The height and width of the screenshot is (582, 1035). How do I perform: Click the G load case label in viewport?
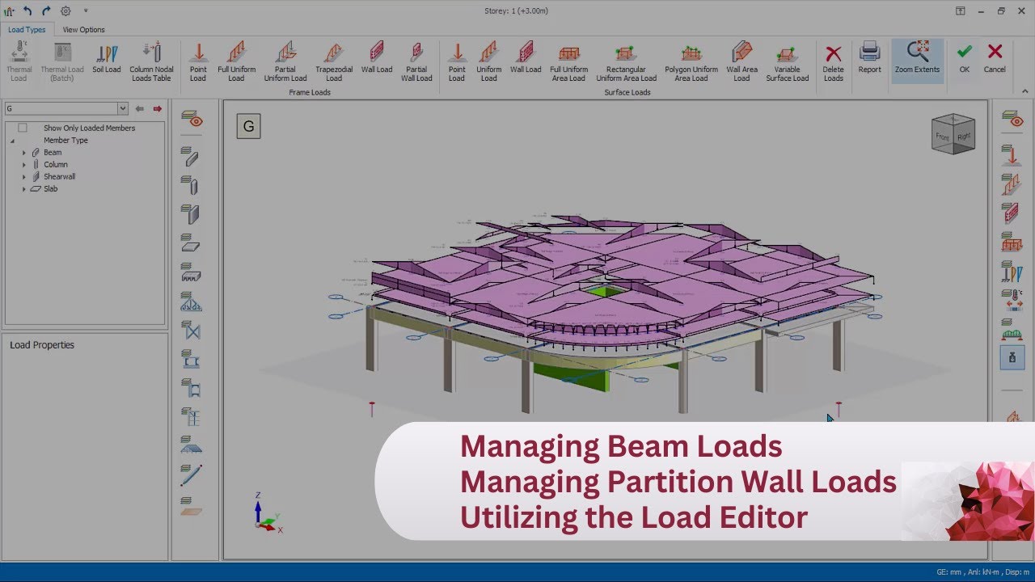pos(248,126)
